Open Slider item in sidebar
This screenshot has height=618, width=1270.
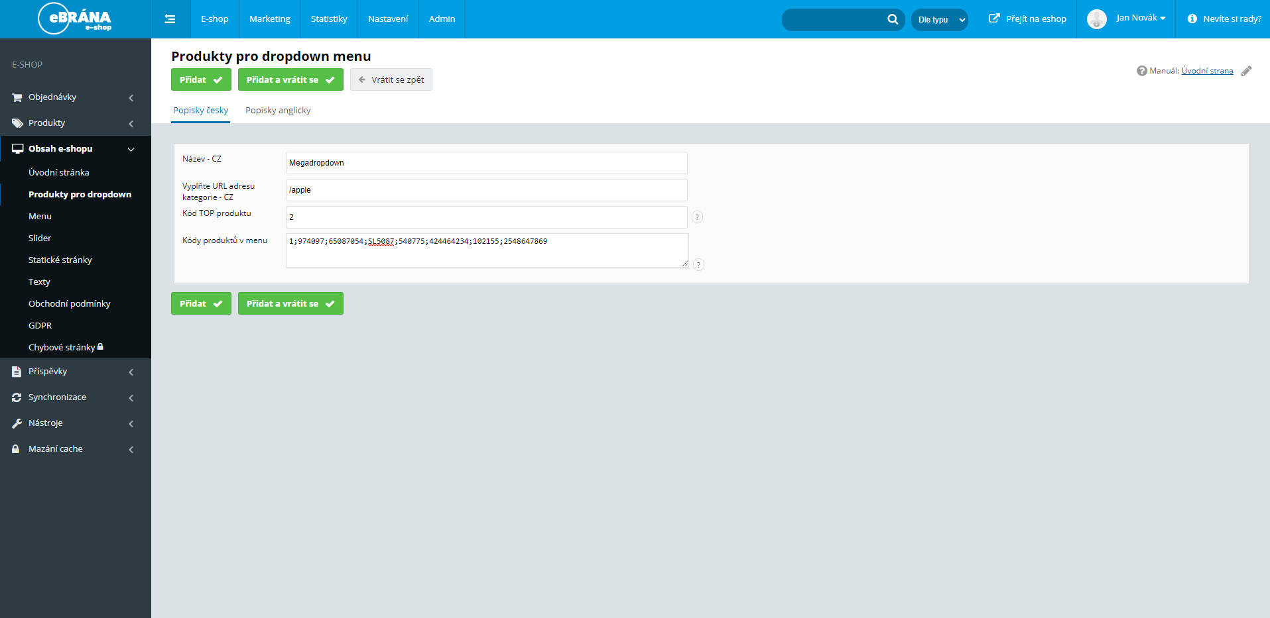40,238
